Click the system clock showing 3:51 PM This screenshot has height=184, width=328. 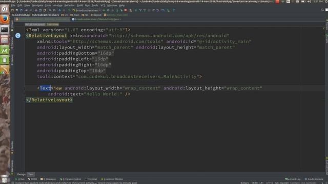click(318, 2)
